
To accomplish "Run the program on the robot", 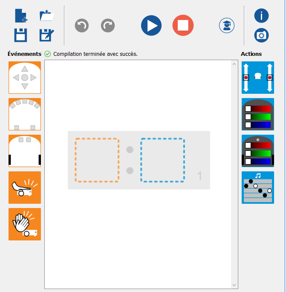I will point(151,26).
